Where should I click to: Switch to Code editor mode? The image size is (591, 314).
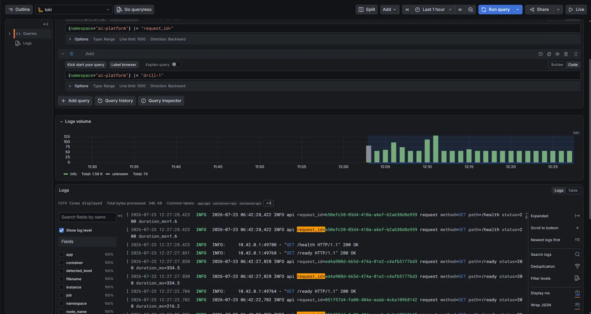(573, 65)
